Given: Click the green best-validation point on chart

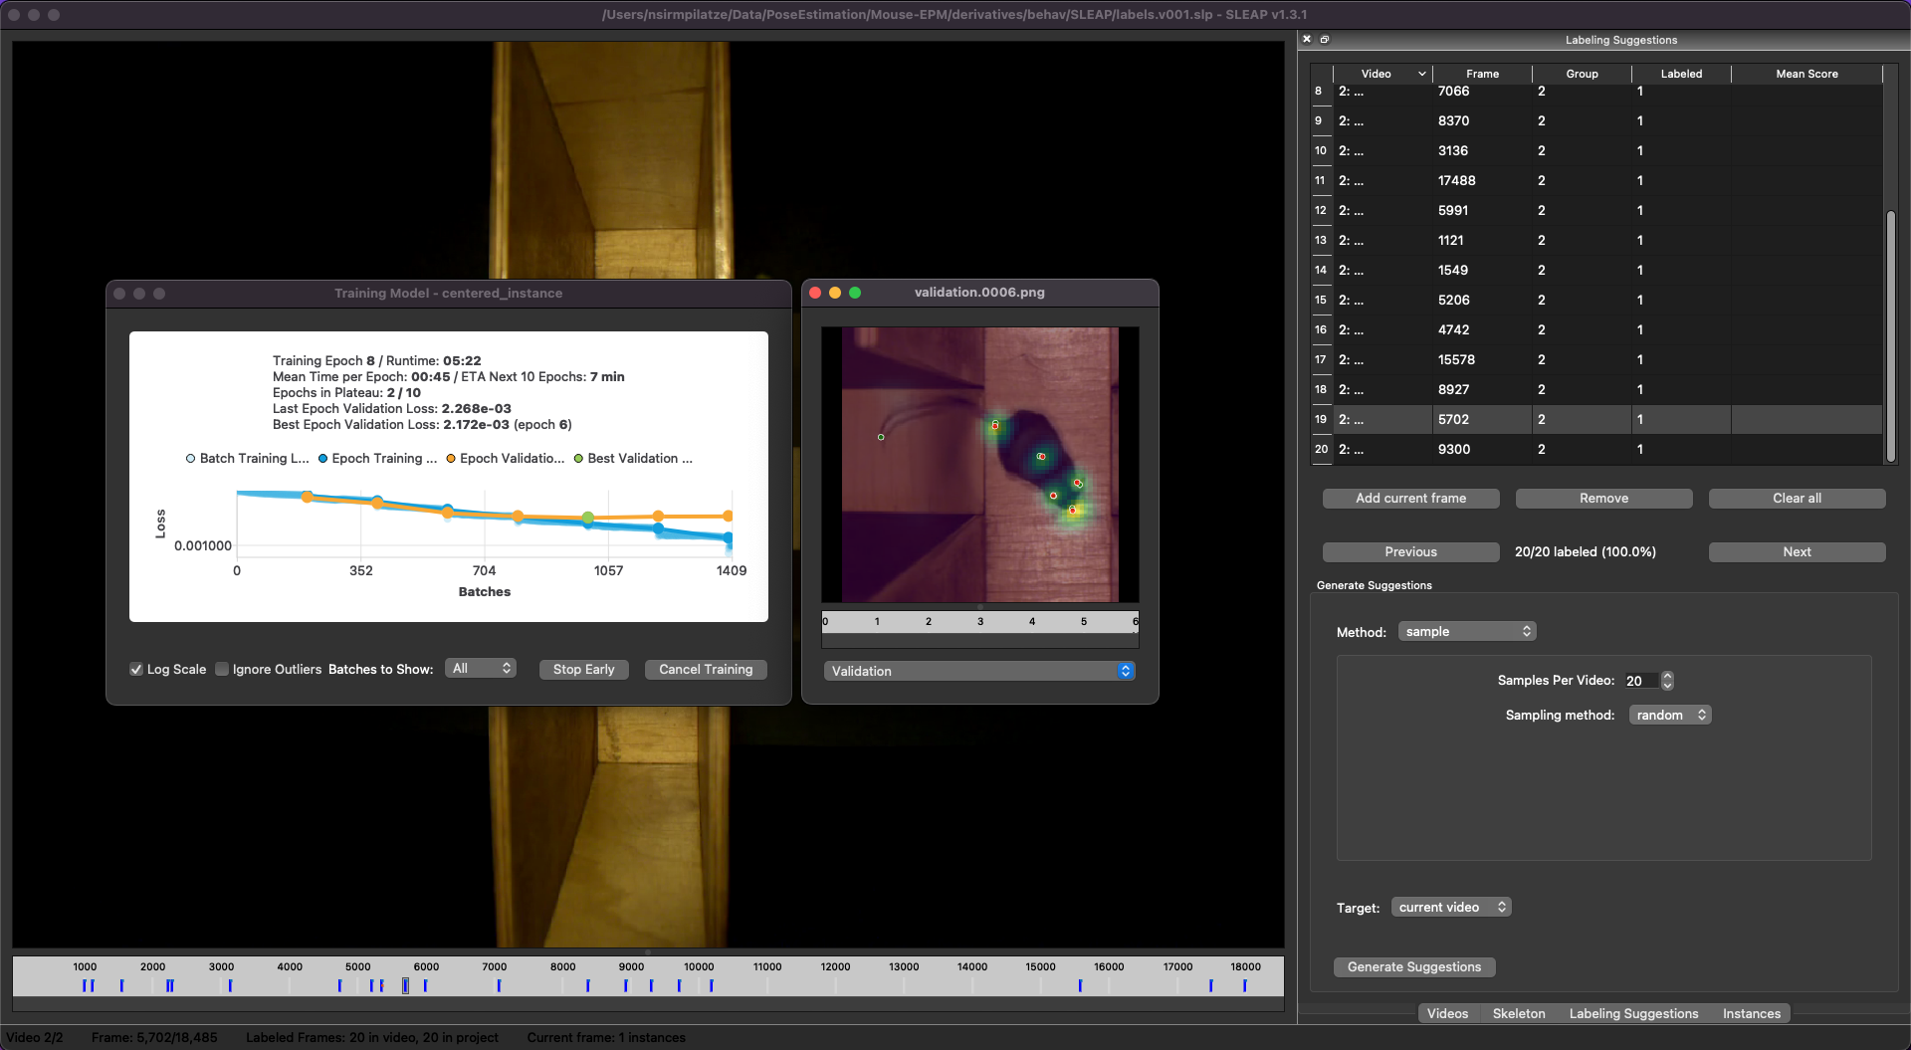Looking at the screenshot, I should coord(588,518).
